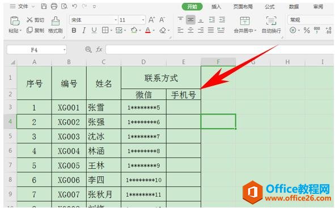The image size is (335, 208).
Task: Toggle italic formatting
Action: (84, 31)
